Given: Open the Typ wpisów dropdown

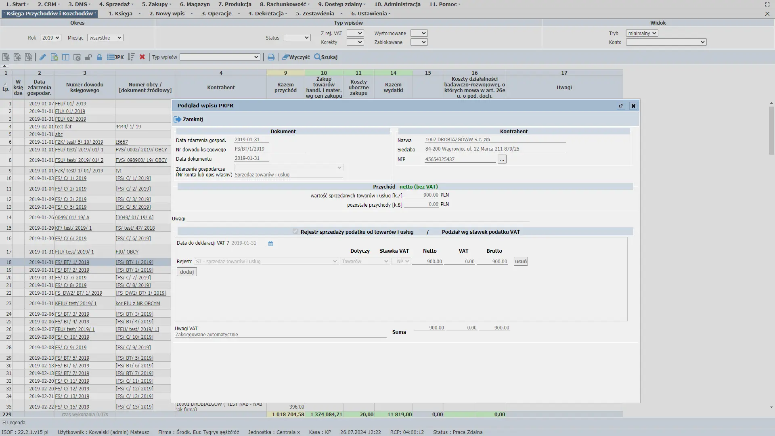Looking at the screenshot, I should coord(220,57).
